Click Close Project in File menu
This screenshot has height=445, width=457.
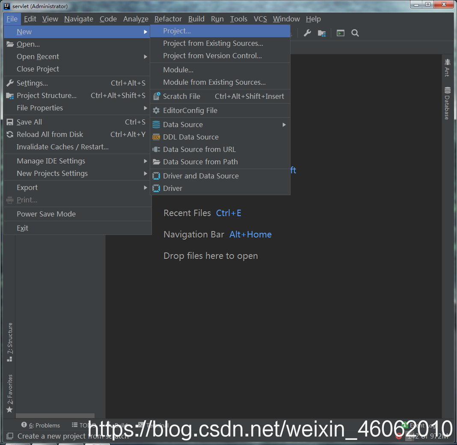pos(77,69)
